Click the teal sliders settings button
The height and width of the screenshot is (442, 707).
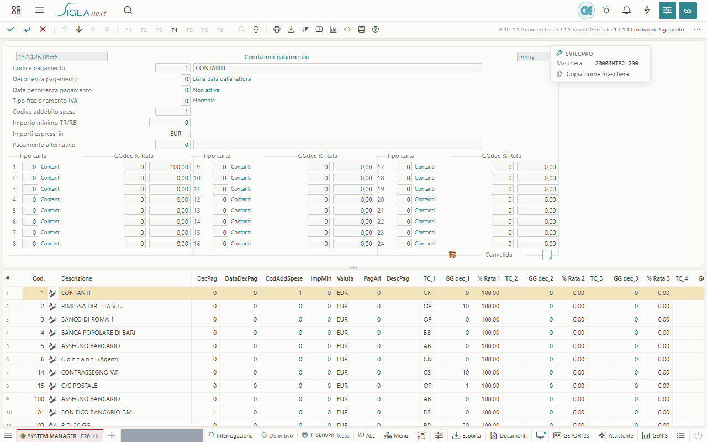point(667,10)
